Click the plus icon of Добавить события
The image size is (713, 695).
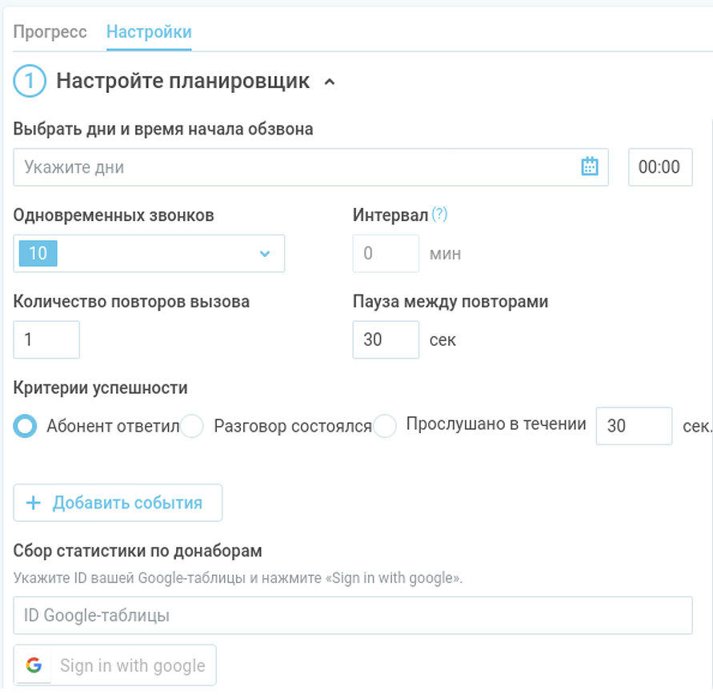coord(33,503)
